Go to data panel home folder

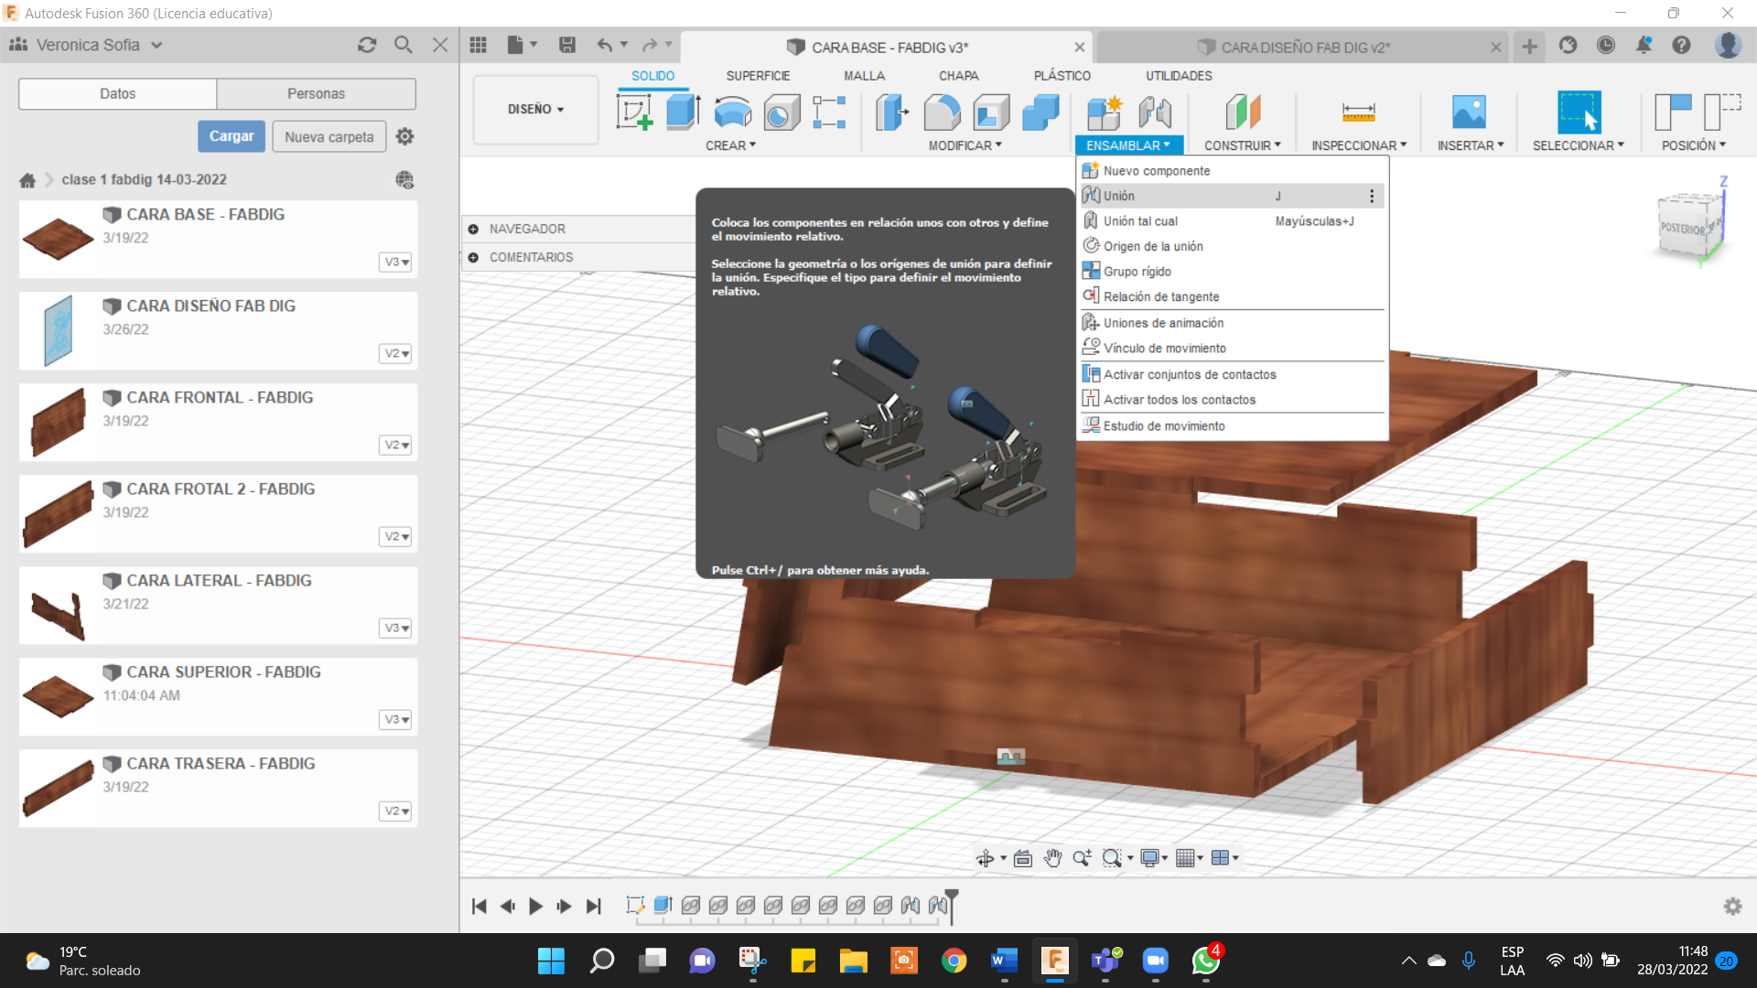pyautogui.click(x=27, y=180)
